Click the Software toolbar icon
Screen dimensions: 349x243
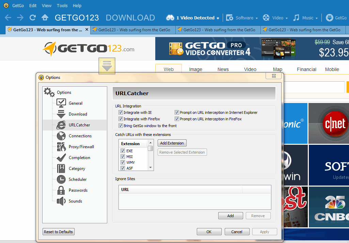pyautogui.click(x=229, y=18)
